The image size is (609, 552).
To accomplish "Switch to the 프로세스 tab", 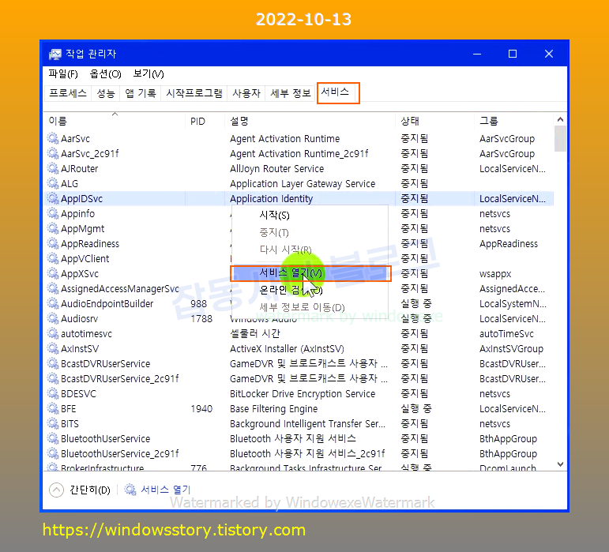I will tap(68, 93).
